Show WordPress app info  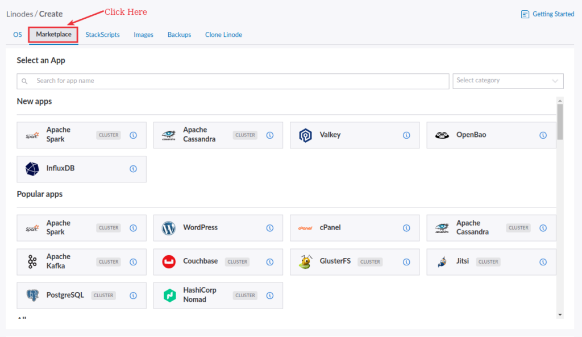(x=270, y=228)
